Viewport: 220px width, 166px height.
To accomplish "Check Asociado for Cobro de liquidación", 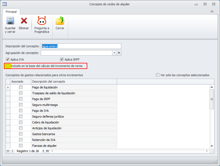I will (x=21, y=122).
